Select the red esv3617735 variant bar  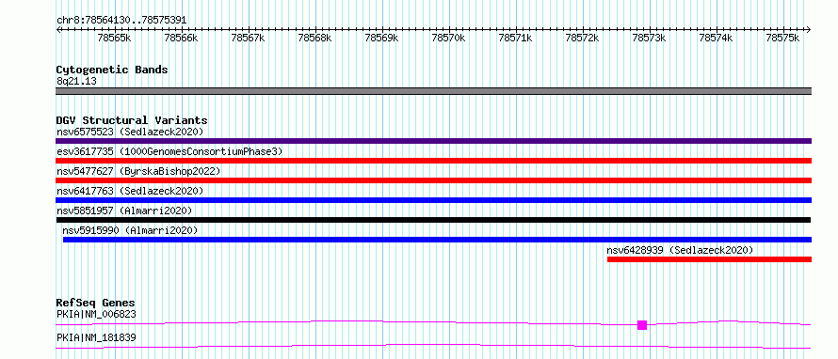click(x=433, y=161)
